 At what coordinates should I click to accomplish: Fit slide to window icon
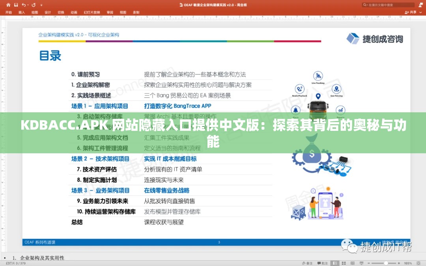tap(419, 263)
